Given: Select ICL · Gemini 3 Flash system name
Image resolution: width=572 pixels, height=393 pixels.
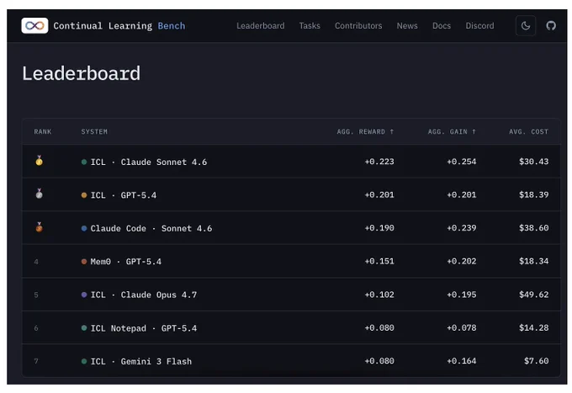Looking at the screenshot, I should [141, 362].
